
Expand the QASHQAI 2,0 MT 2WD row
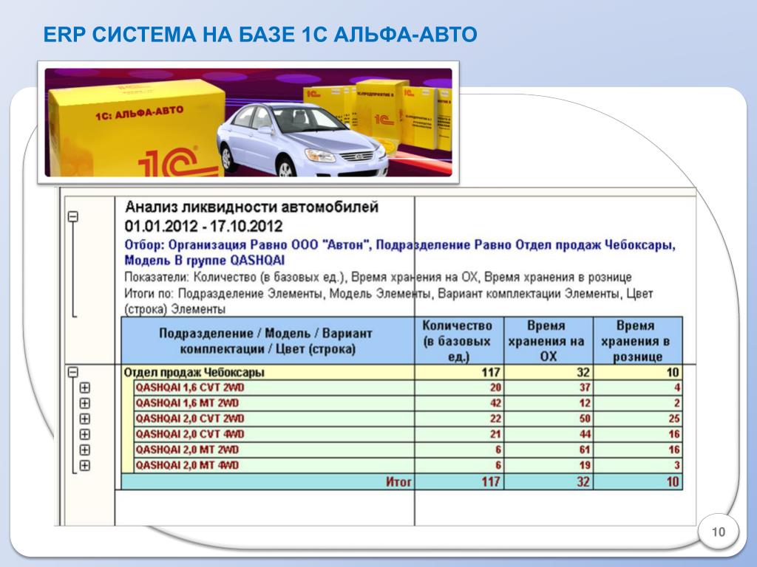tap(84, 450)
